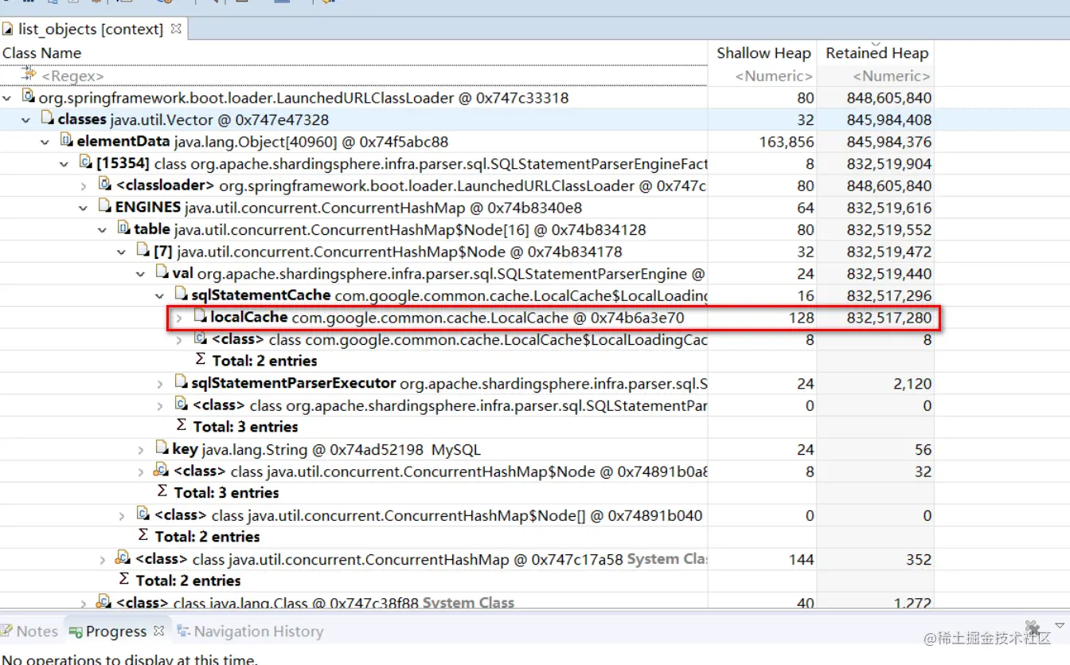Collapse the [7] ConcurrentHashMap$Node node
The image size is (1070, 665).
point(122,252)
